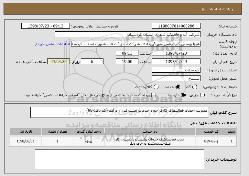
Task: Click the remaining days field 6
Action: click(x=92, y=62)
